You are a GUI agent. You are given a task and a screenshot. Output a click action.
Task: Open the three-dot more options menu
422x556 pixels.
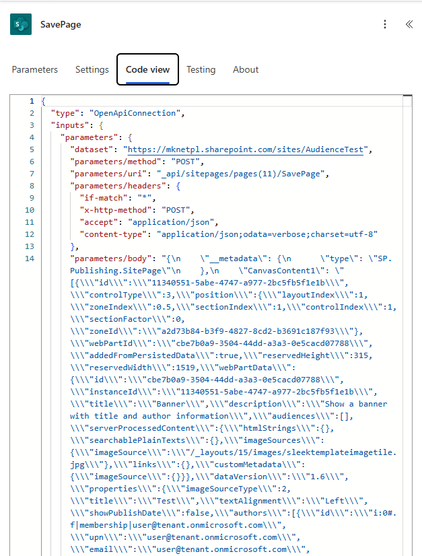coord(385,24)
